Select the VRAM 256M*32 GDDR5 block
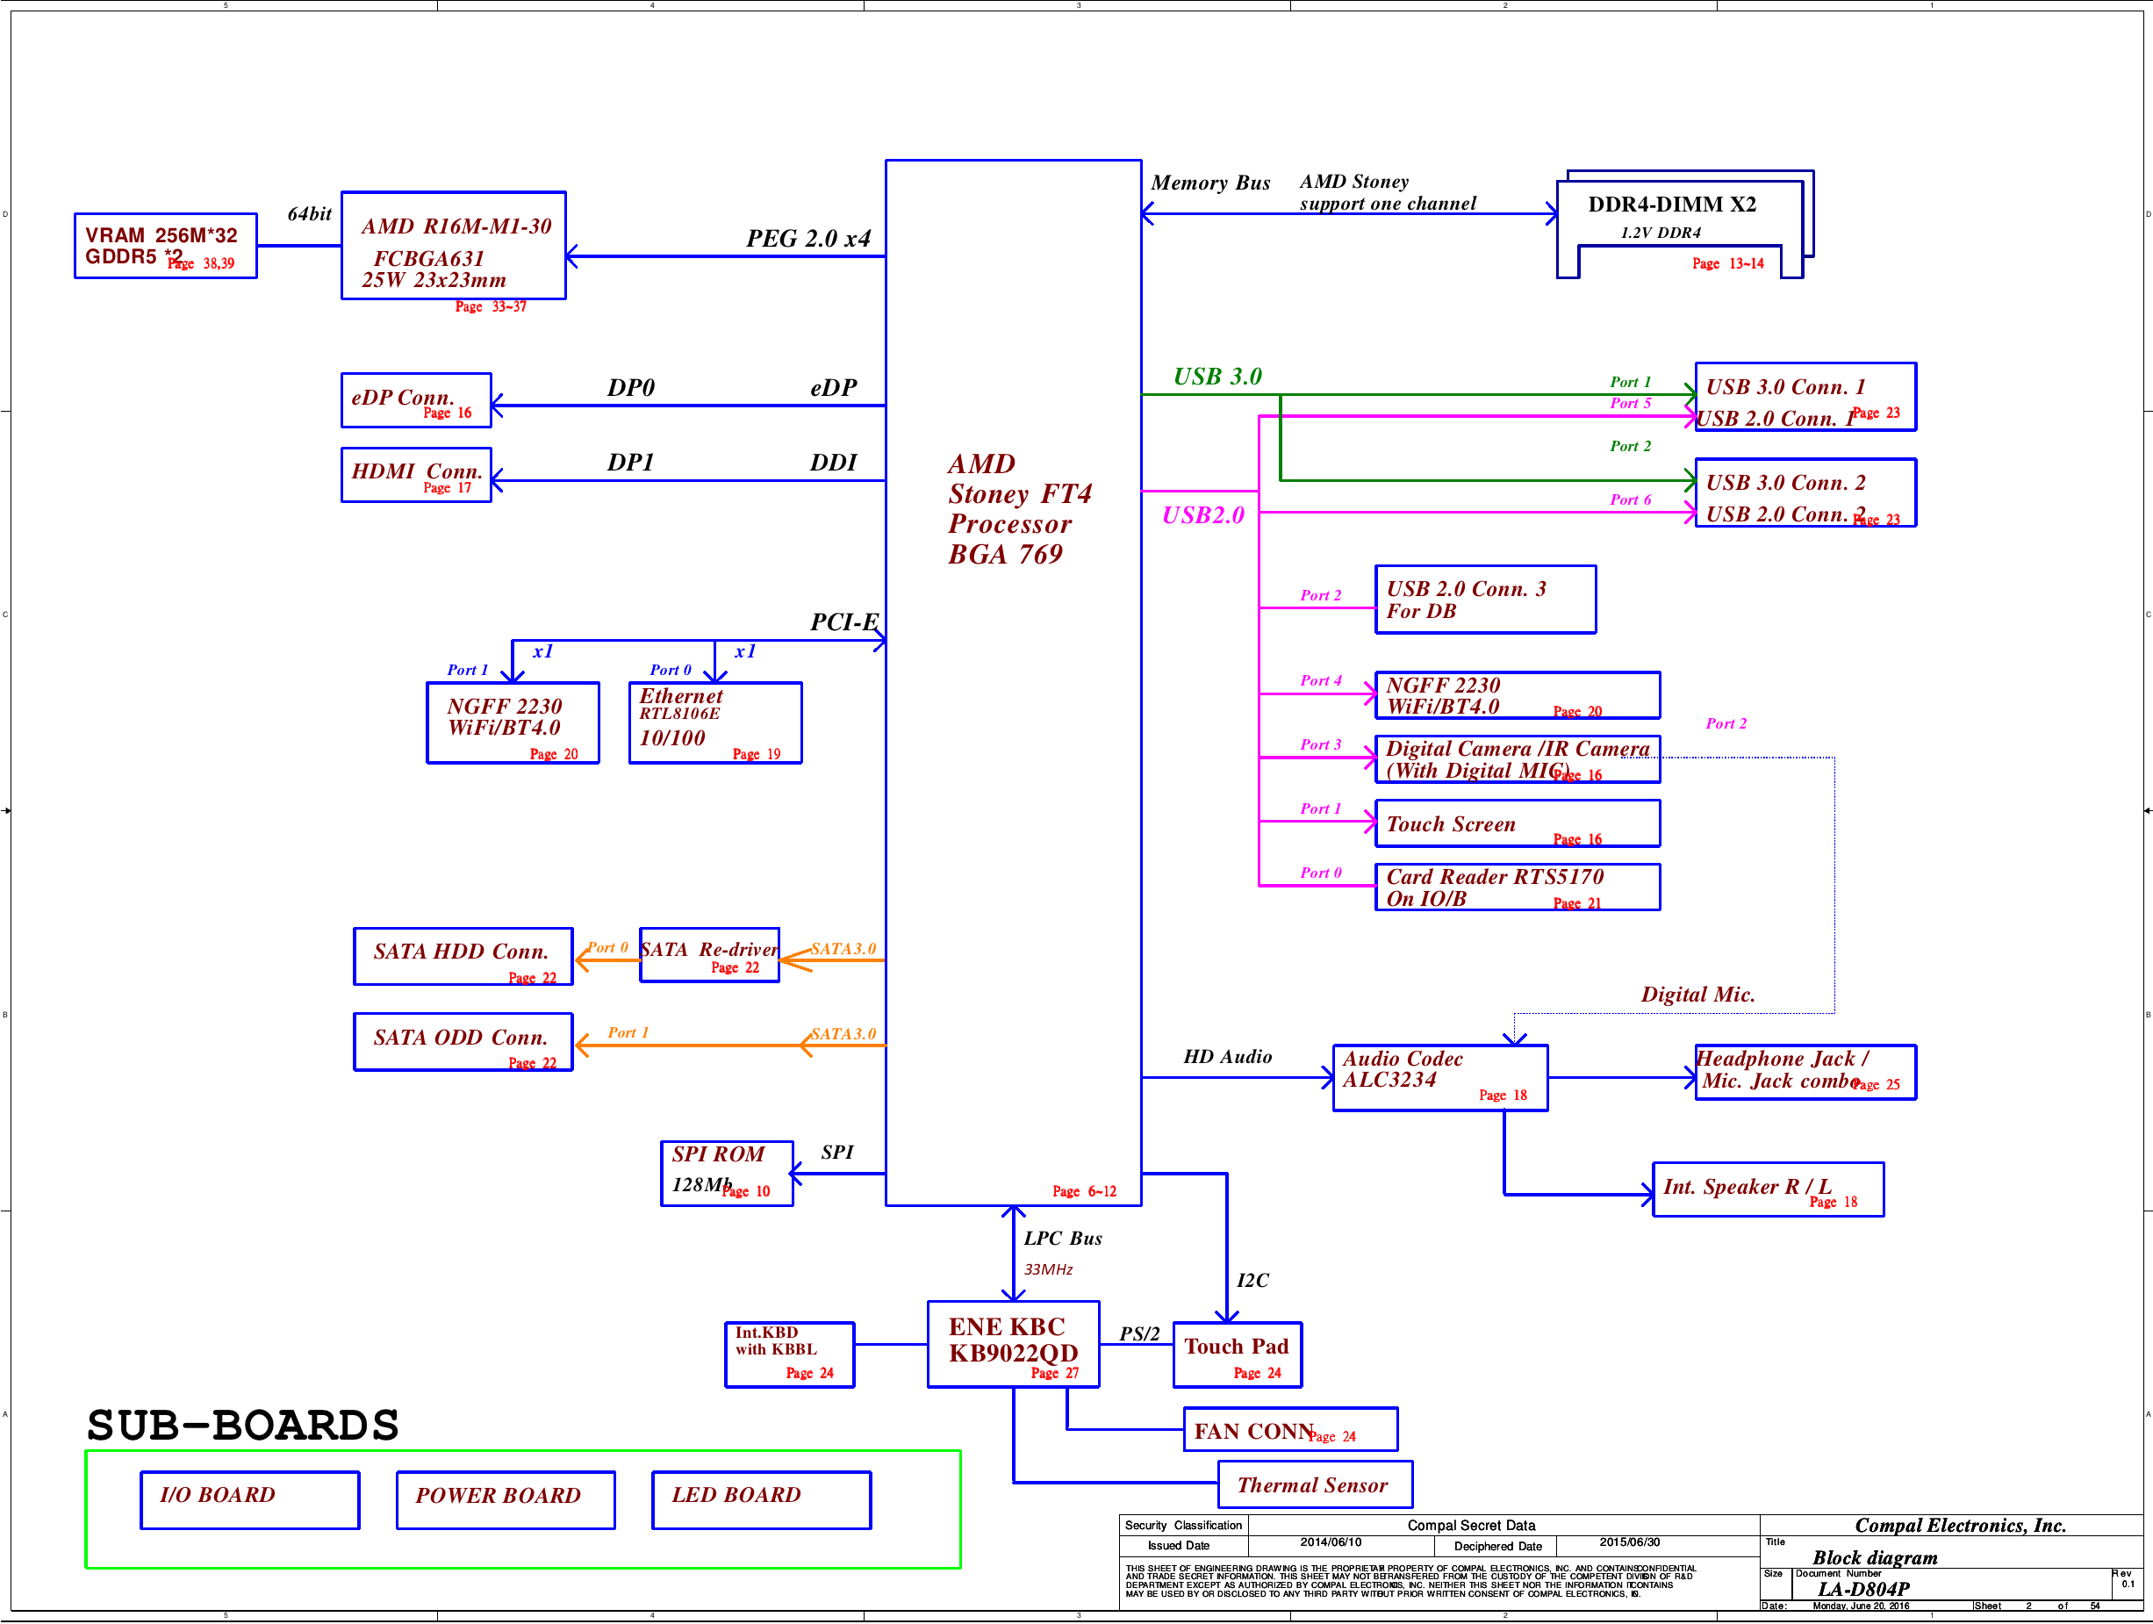The width and height of the screenshot is (2153, 1624). point(166,245)
